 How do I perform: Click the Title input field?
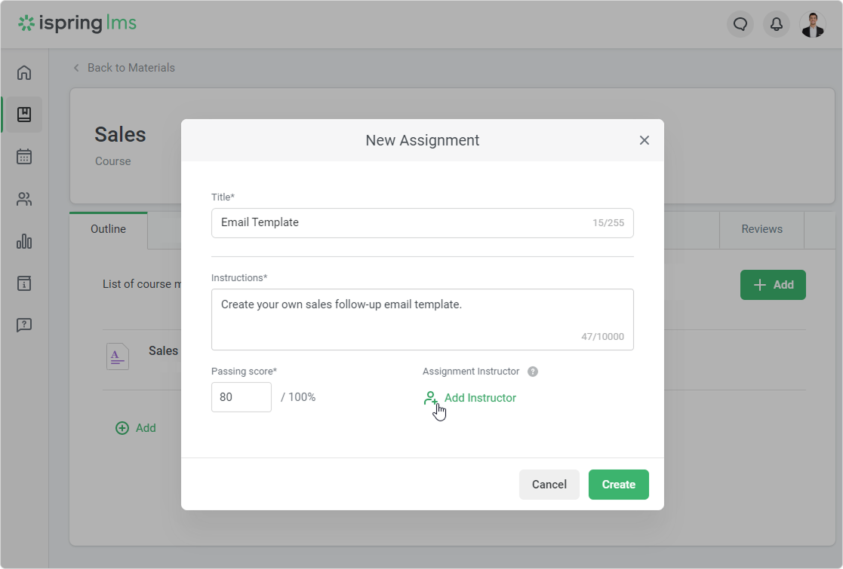[400, 223]
